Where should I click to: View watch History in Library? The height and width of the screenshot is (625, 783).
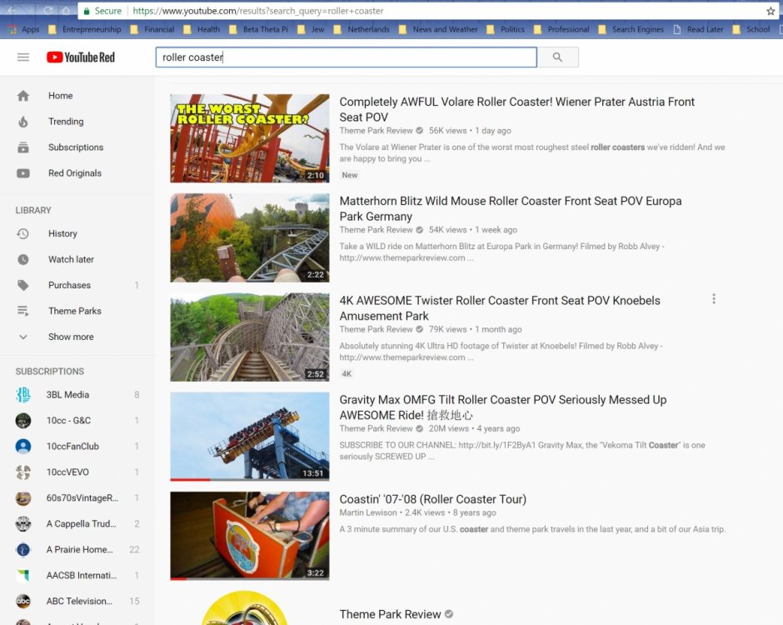(x=62, y=234)
